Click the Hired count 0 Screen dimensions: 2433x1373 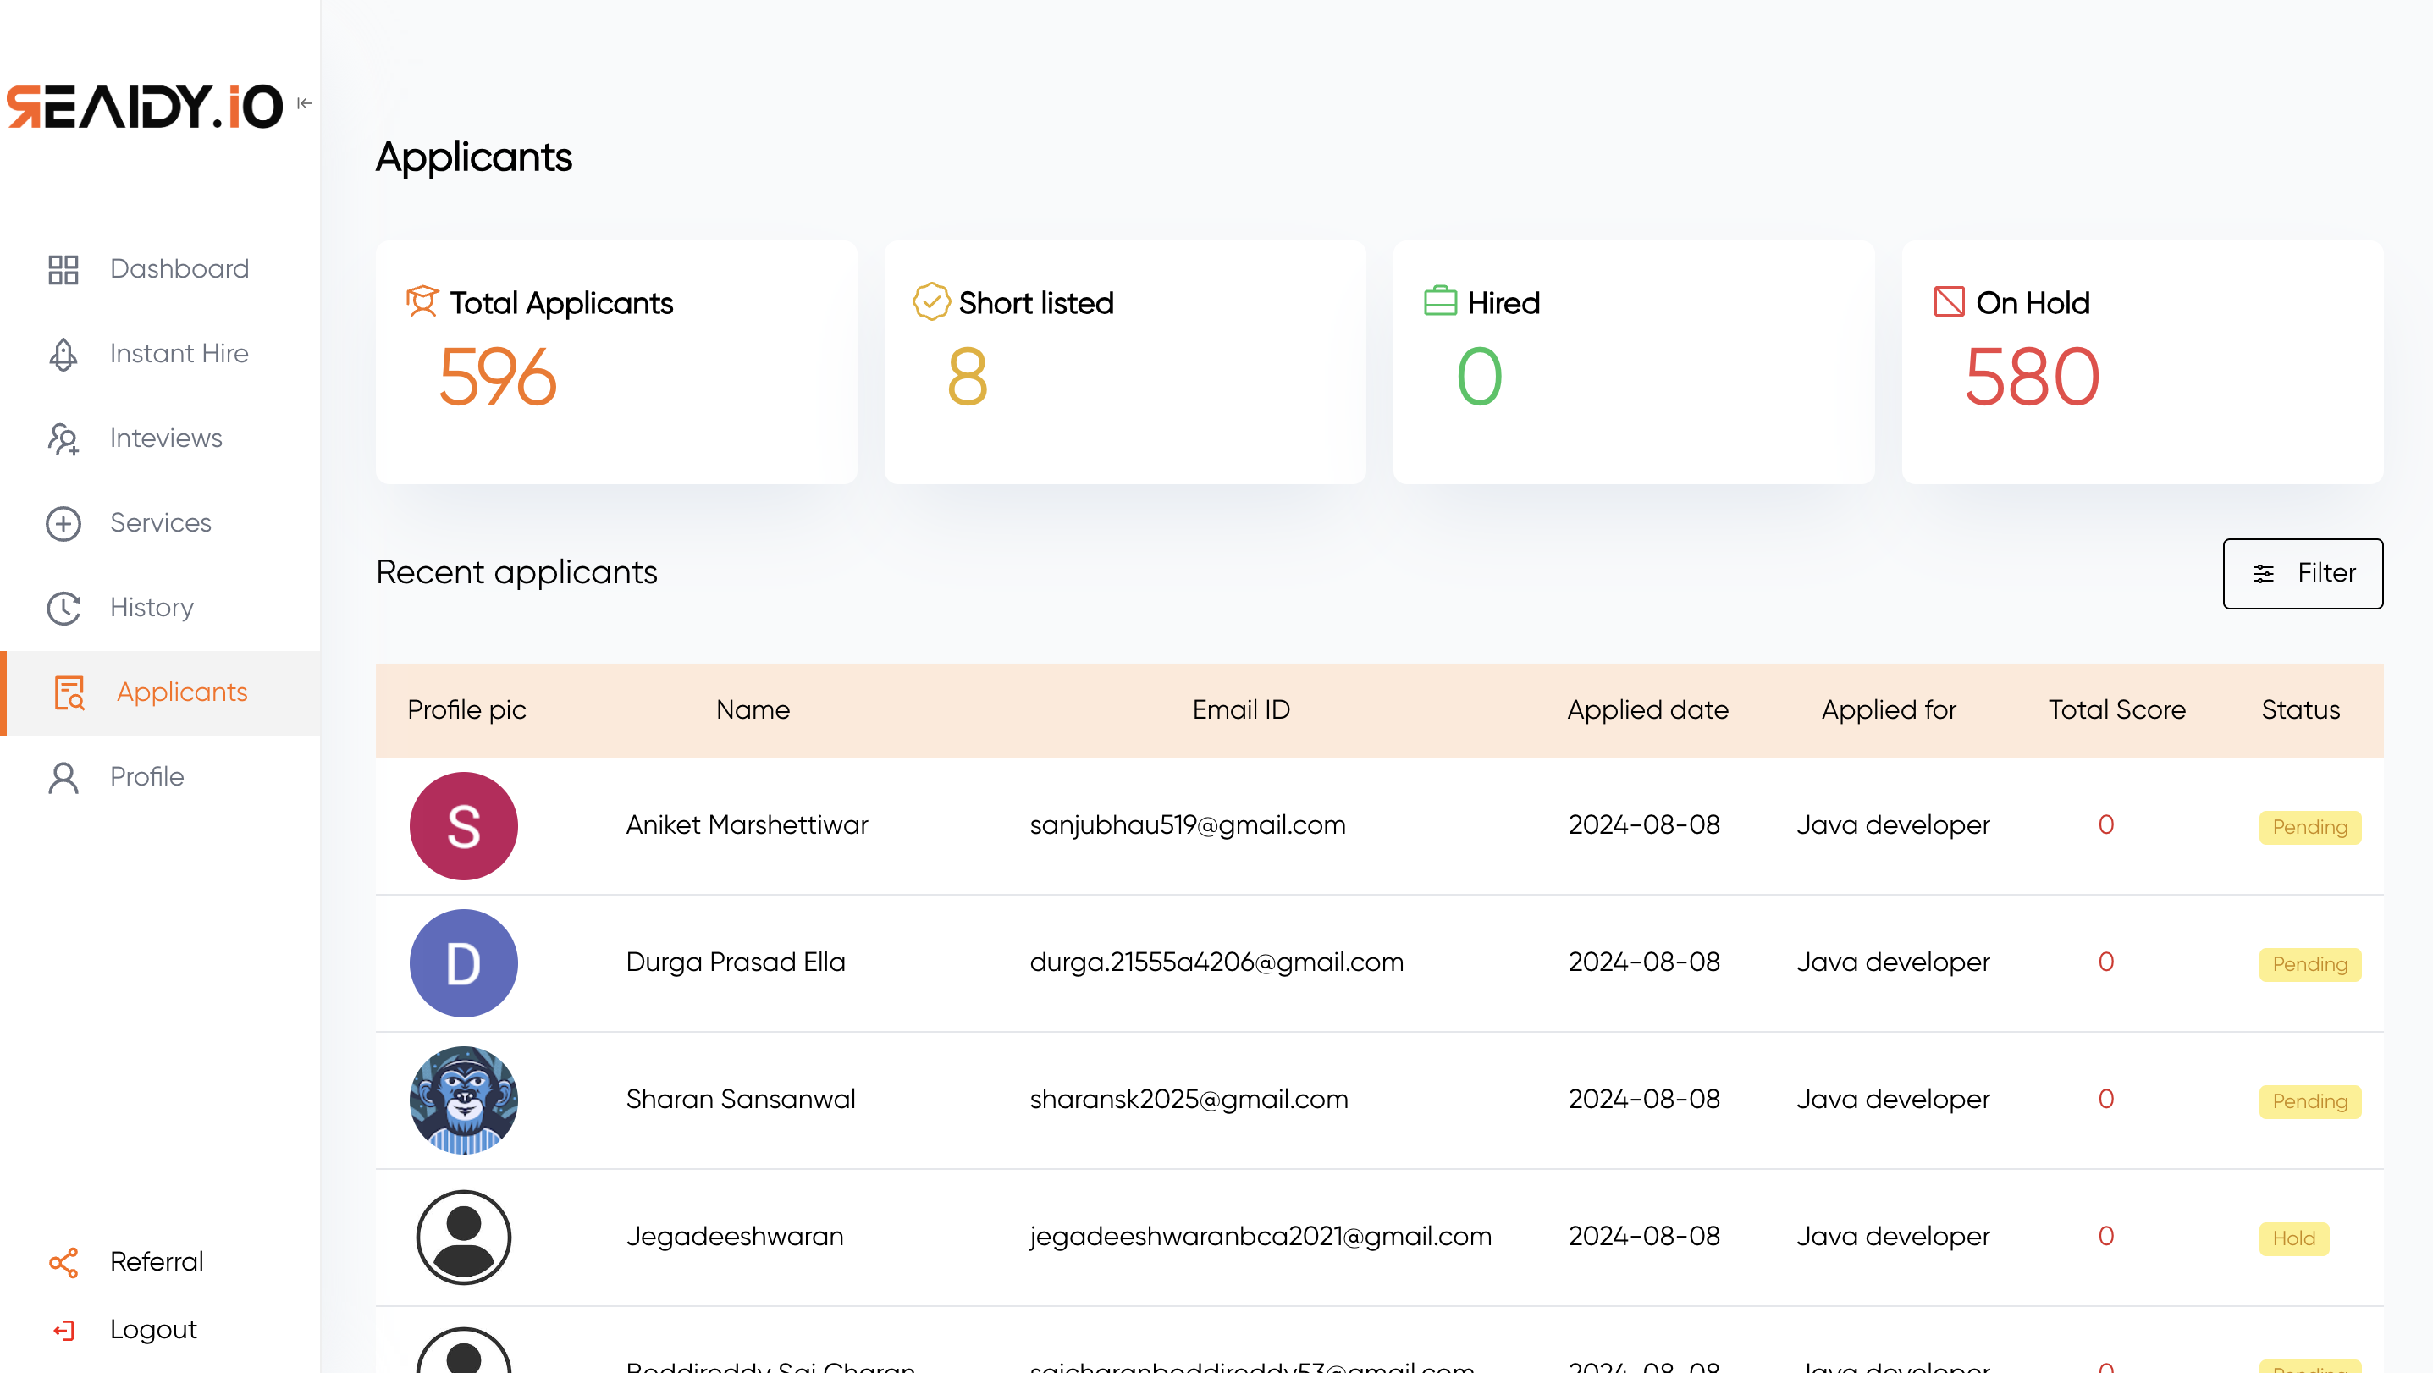point(1479,377)
